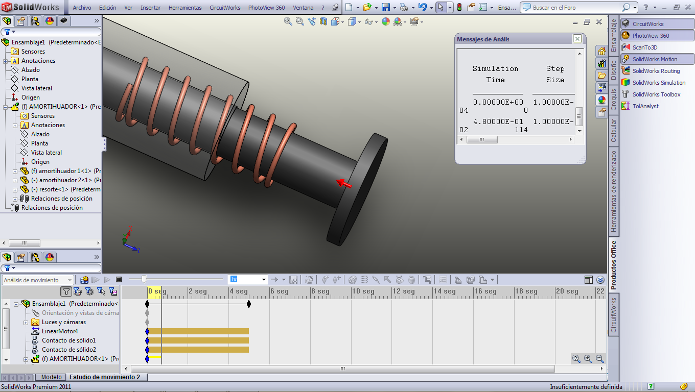Click the Zoom to area icon
This screenshot has width=695, height=392.
(x=299, y=21)
